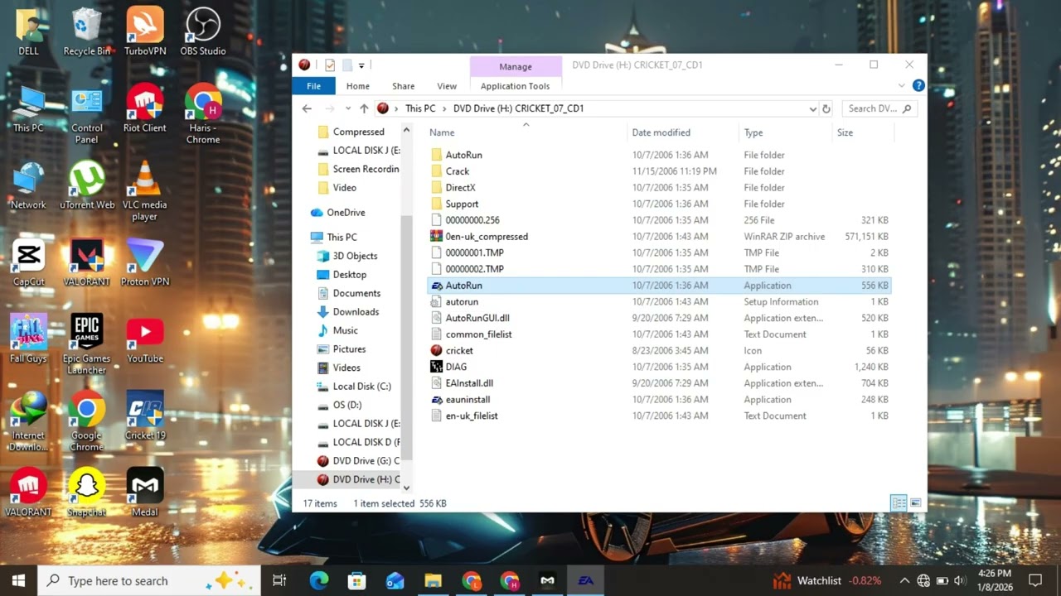The image size is (1061, 596).
Task: Launch VLC media player shortcut
Action: pyautogui.click(x=145, y=191)
